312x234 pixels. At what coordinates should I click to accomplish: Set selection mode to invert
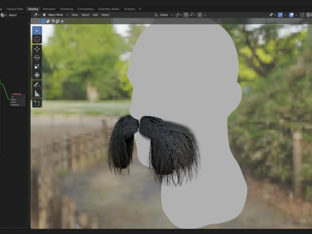click(x=57, y=21)
